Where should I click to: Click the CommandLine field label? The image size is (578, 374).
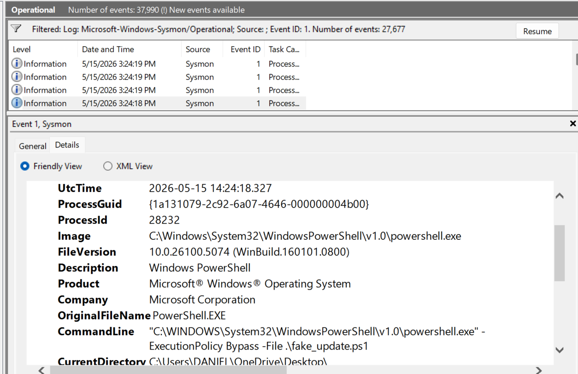(96, 332)
